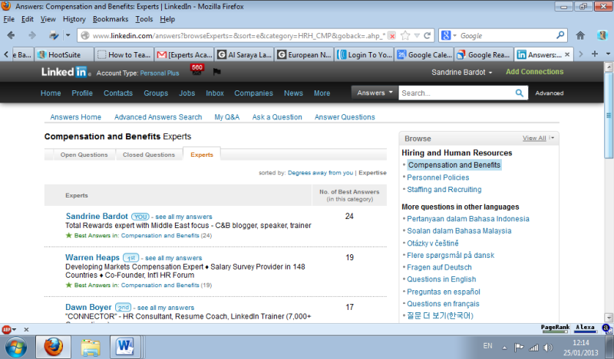This screenshot has width=614, height=359.
Task: Open Fragen auf Deutsch link
Action: tap(439, 267)
